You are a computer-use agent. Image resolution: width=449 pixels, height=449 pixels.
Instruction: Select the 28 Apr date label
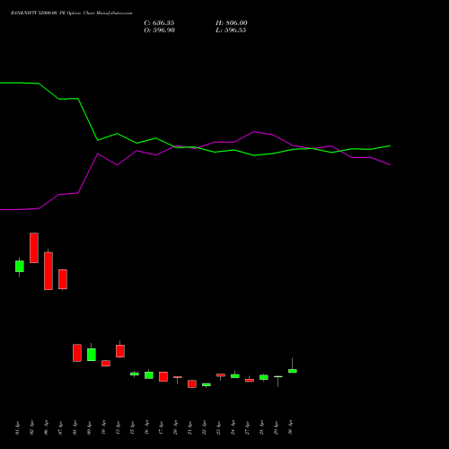pos(261,427)
